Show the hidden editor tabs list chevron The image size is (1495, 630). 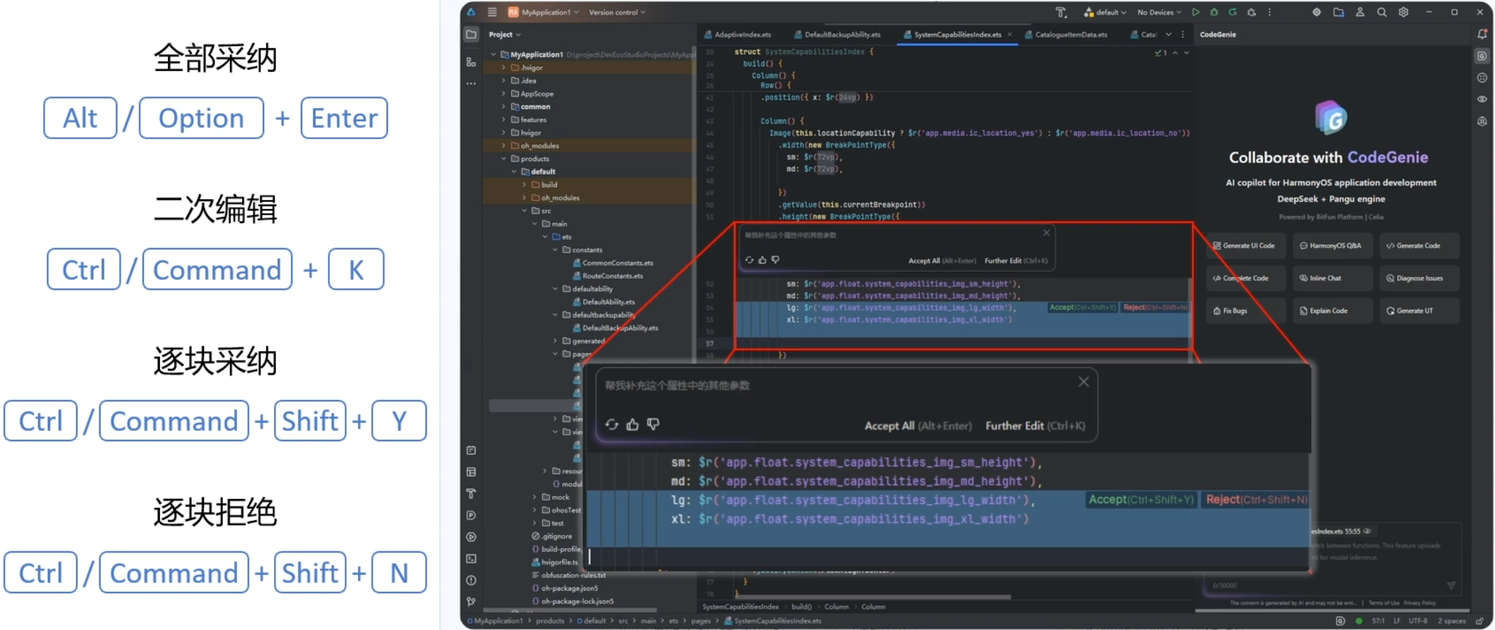tap(1168, 35)
